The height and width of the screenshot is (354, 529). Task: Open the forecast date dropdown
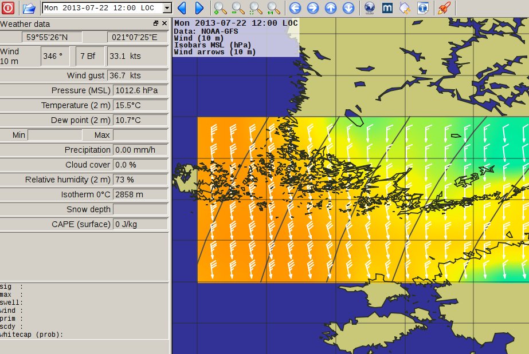[x=167, y=8]
